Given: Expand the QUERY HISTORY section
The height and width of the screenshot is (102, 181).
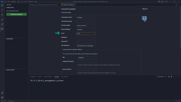Looking at the screenshot, I should point(10,70).
